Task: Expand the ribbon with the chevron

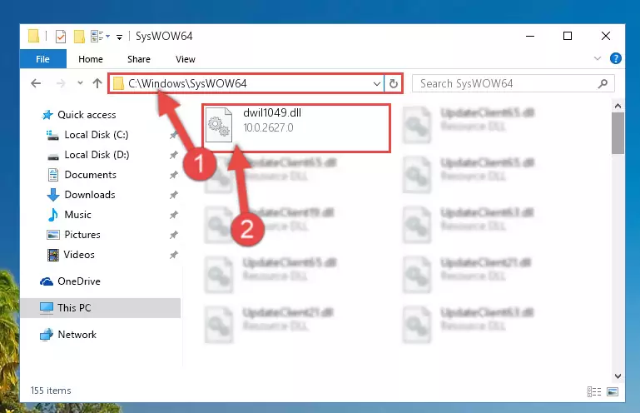Action: (598, 58)
